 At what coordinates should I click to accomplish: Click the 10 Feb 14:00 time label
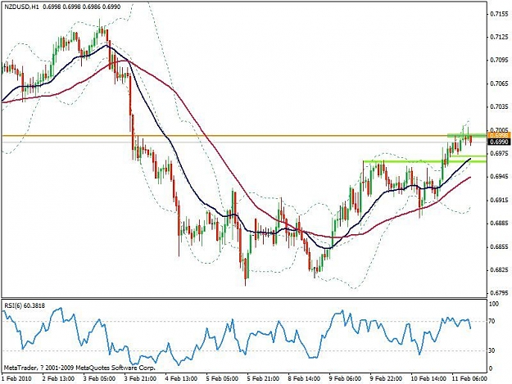428,379
